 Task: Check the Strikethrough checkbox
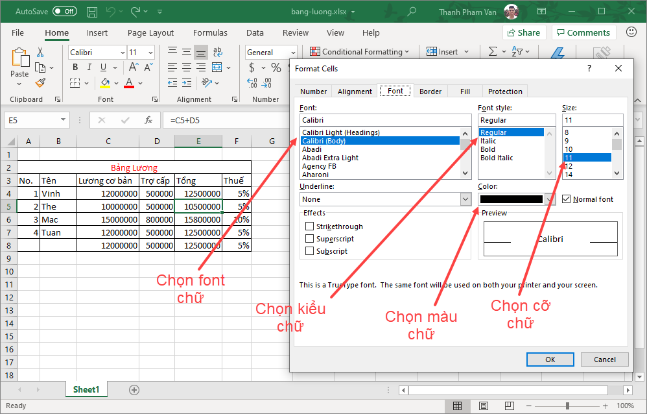(309, 226)
